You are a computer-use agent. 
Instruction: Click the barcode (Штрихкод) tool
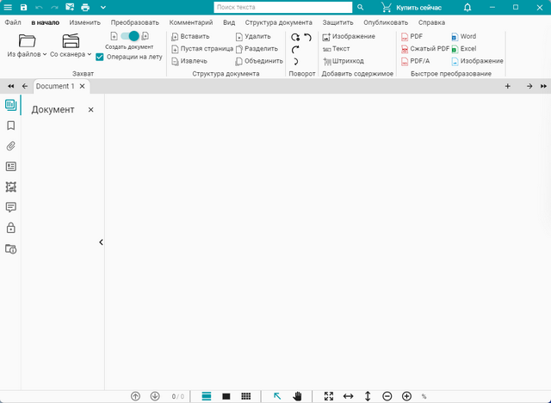(343, 61)
